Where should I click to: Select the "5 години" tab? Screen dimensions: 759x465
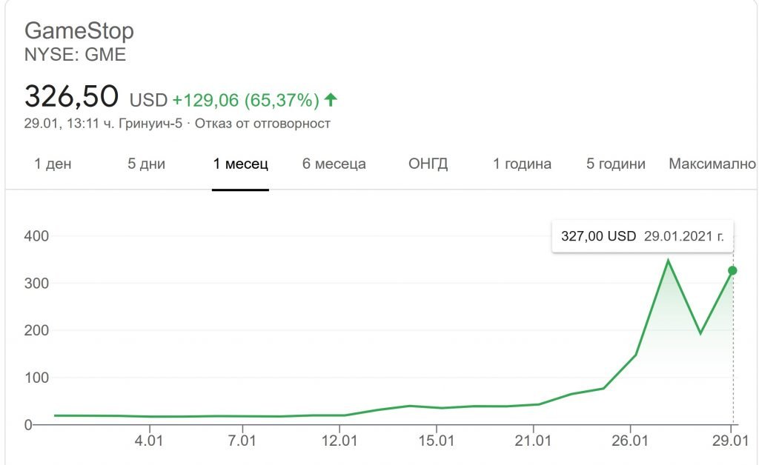click(616, 164)
